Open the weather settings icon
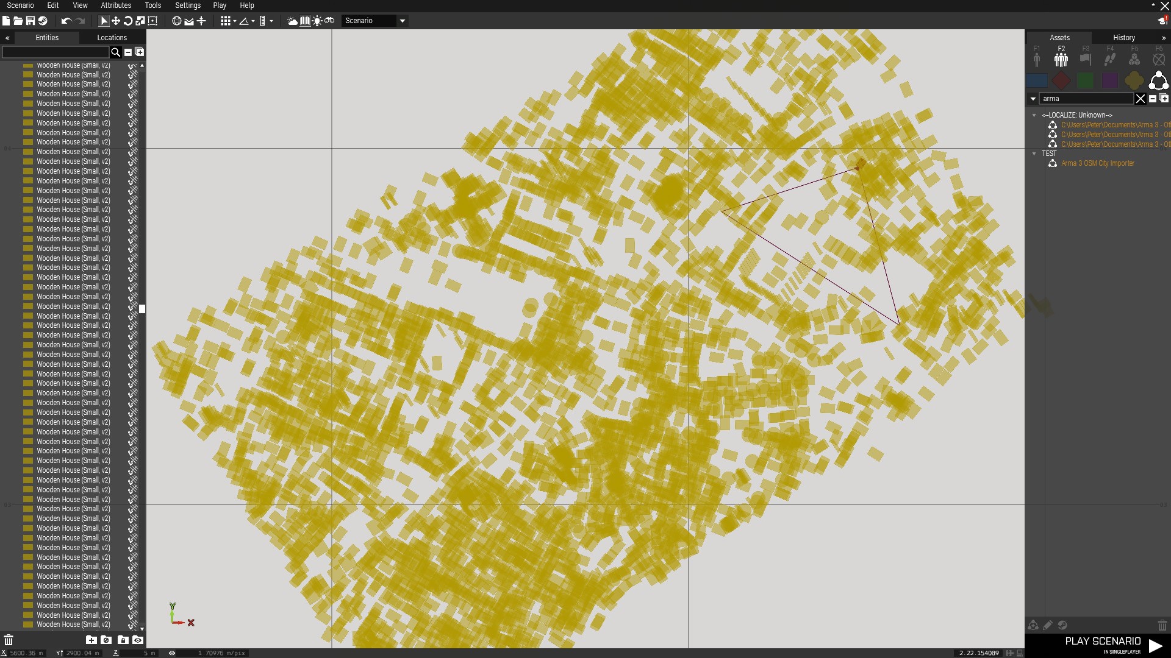The height and width of the screenshot is (658, 1171). click(293, 21)
